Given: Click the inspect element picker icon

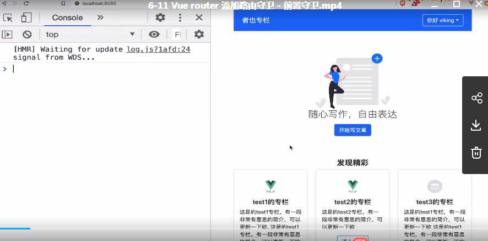Looking at the screenshot, I should point(8,18).
